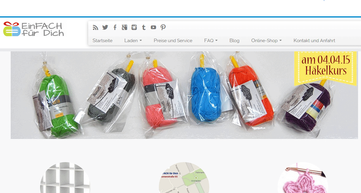Open the Facebook page icon

pyautogui.click(x=115, y=27)
